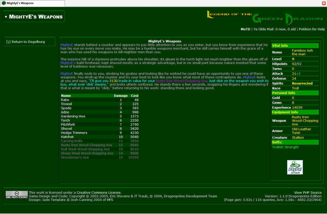
Task: Select the Gardening Hoe weapon
Action: (73, 116)
